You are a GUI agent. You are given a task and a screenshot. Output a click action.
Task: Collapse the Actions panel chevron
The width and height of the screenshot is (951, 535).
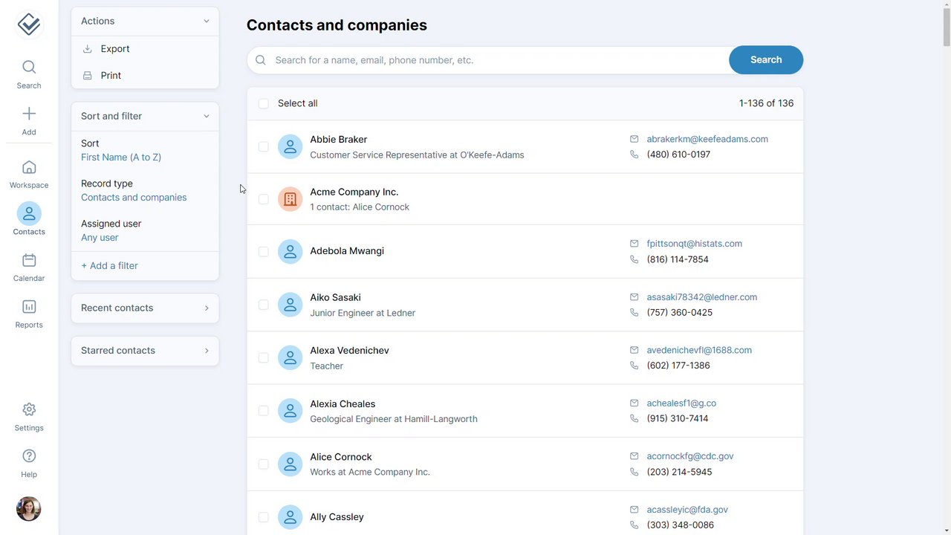pyautogui.click(x=207, y=21)
